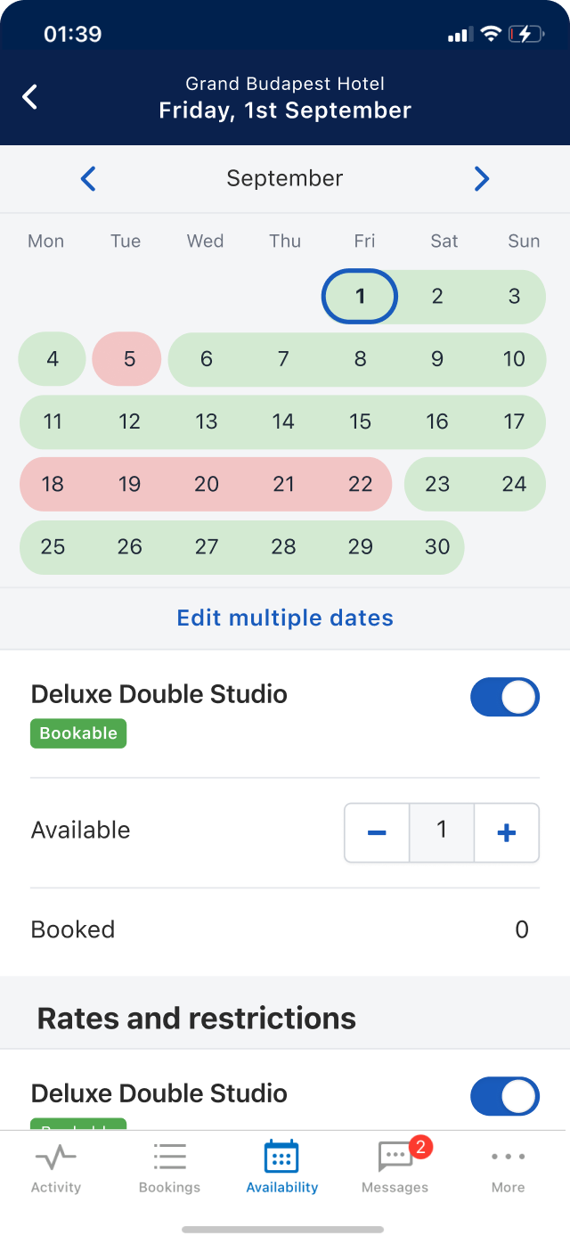Open the Activity tab
The width and height of the screenshot is (570, 1244).
tap(56, 1168)
